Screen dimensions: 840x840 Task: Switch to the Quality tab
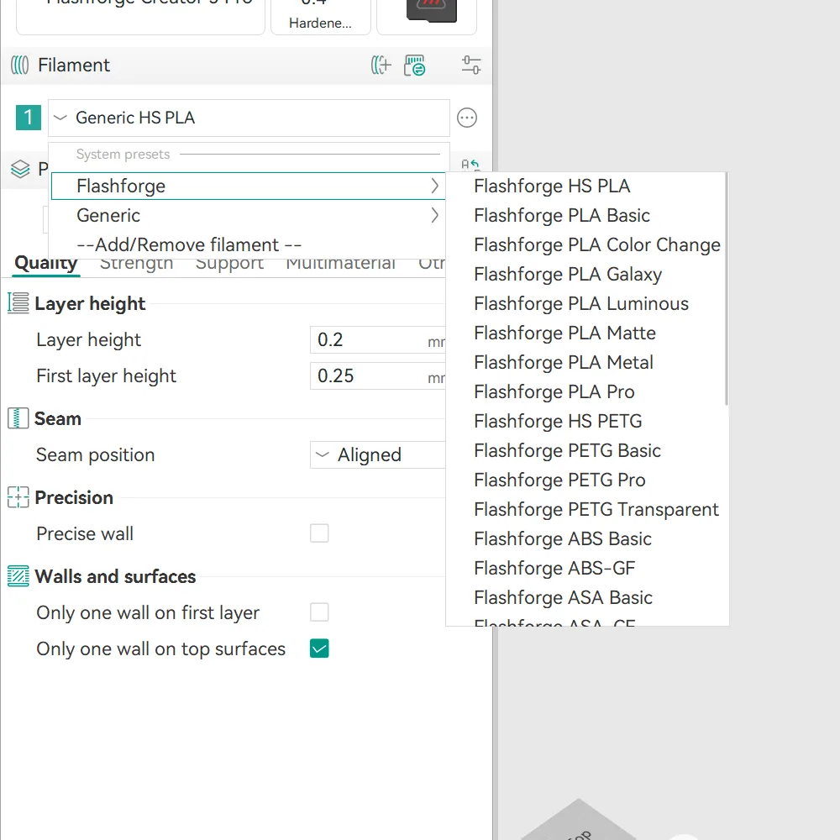(x=46, y=264)
